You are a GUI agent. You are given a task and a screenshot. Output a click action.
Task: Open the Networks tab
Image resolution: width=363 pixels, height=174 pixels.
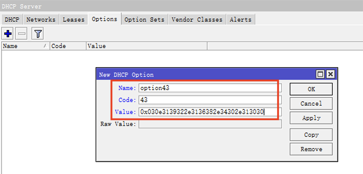pos(41,20)
